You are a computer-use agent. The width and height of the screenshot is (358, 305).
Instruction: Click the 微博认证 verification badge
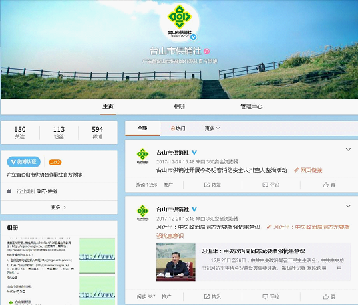[x=24, y=162]
